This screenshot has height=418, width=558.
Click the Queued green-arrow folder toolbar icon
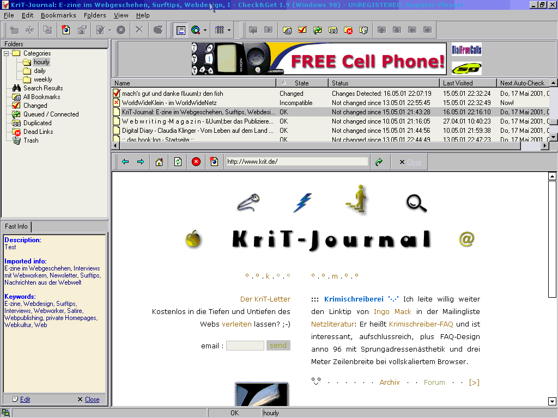click(x=318, y=30)
